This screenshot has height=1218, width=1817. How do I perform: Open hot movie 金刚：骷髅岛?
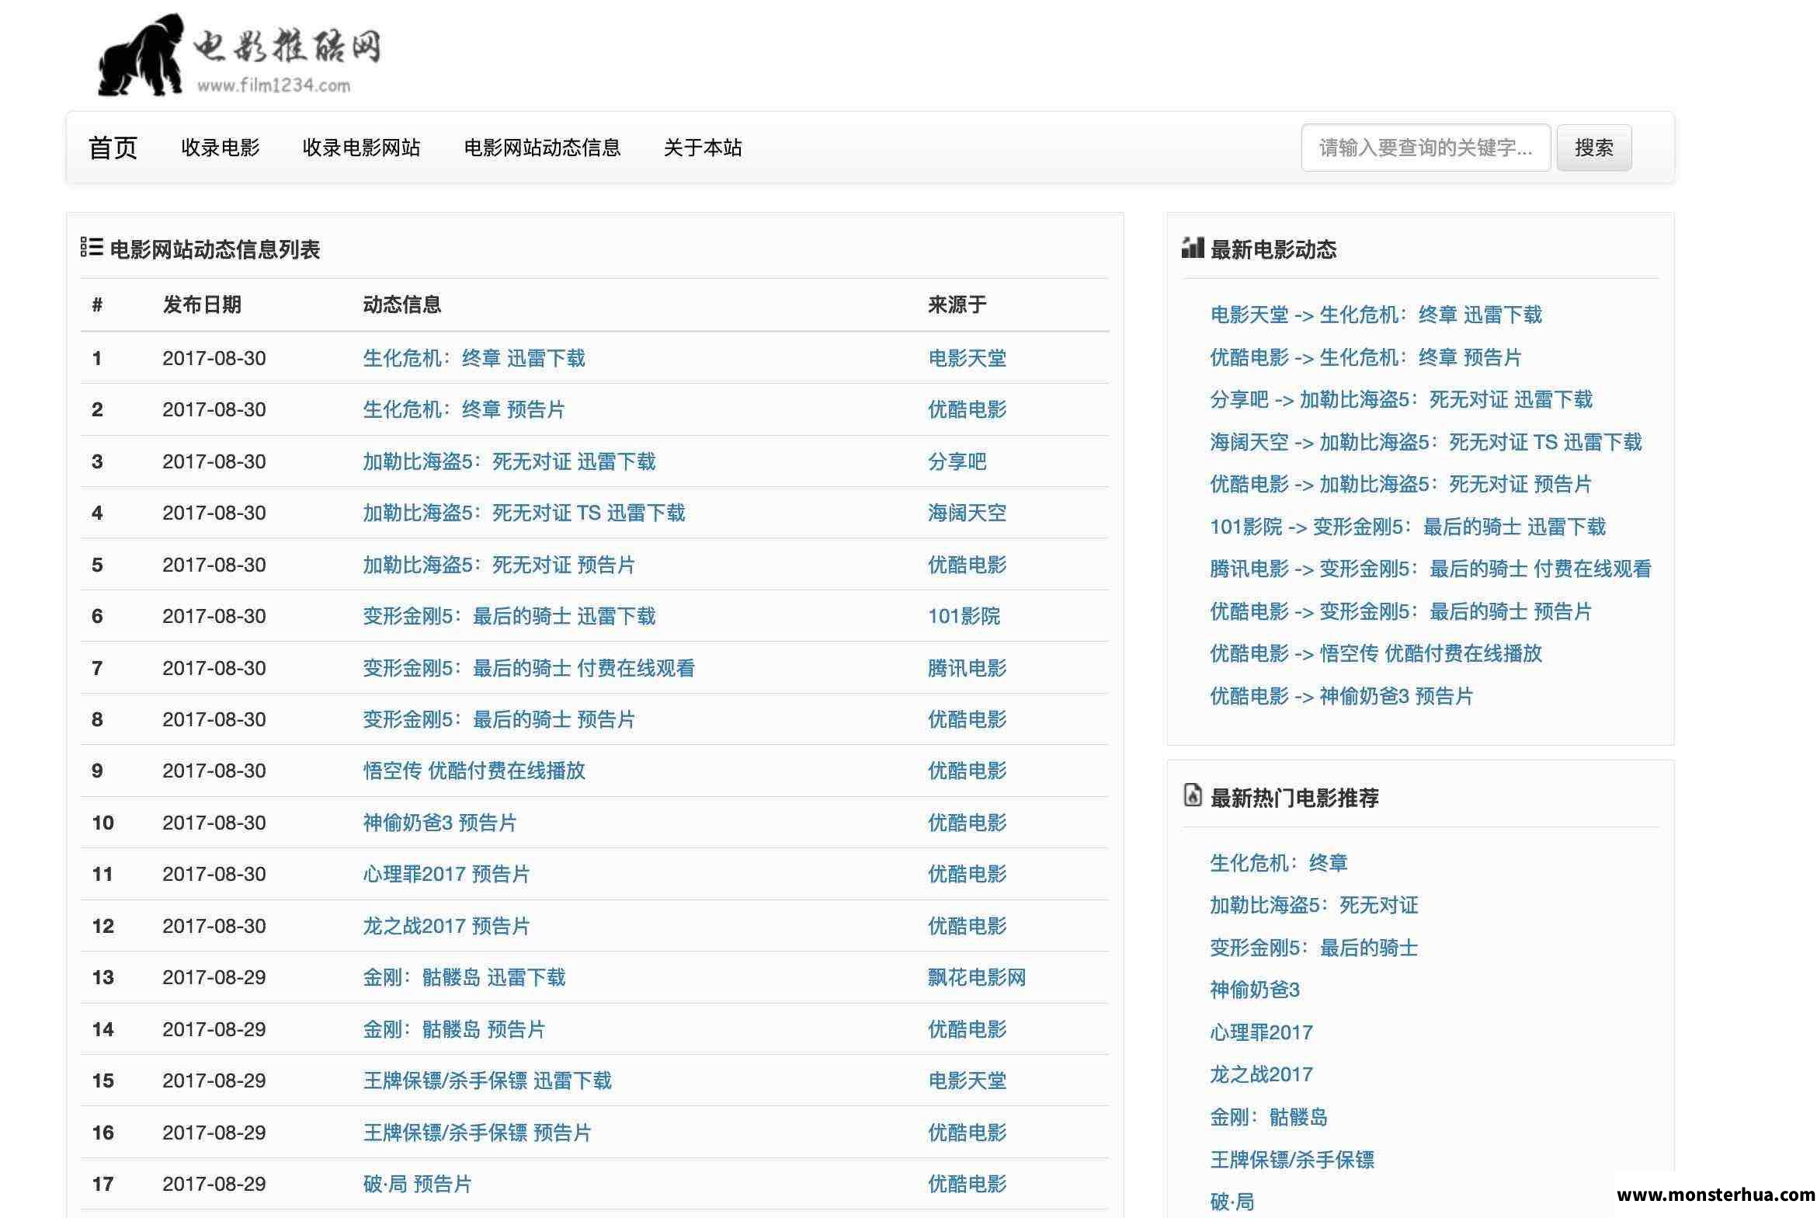pos(1269,1117)
